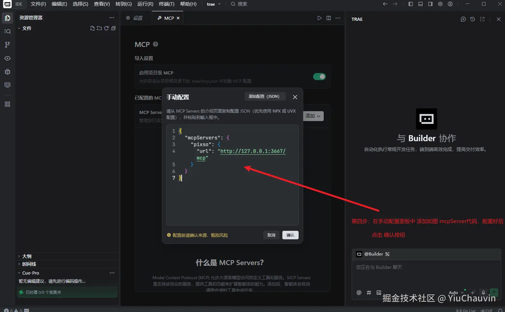Screen dimensions: 505x312
Task: Switch to the 设置 tab
Action: 136,18
